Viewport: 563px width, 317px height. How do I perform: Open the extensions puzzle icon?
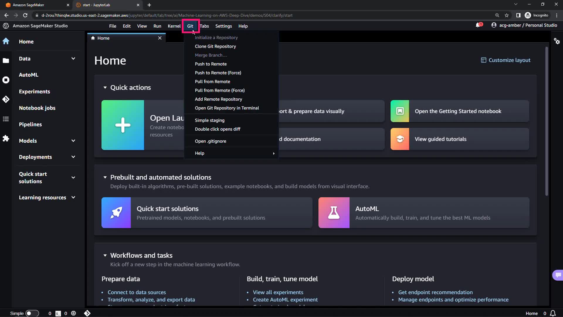click(x=6, y=138)
